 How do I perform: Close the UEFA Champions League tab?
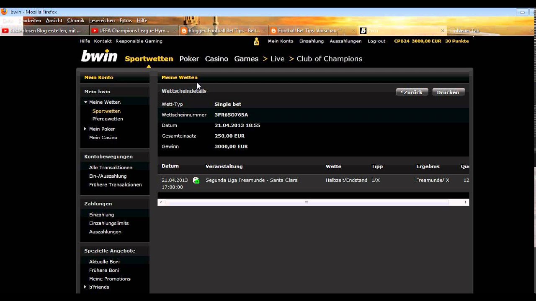[175, 31]
